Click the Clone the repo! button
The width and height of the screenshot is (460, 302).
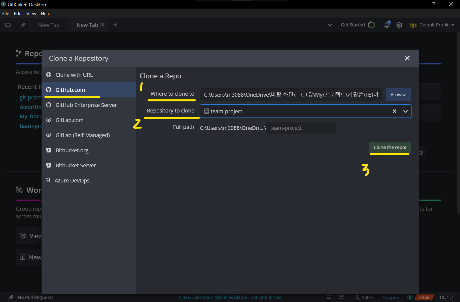coord(390,147)
